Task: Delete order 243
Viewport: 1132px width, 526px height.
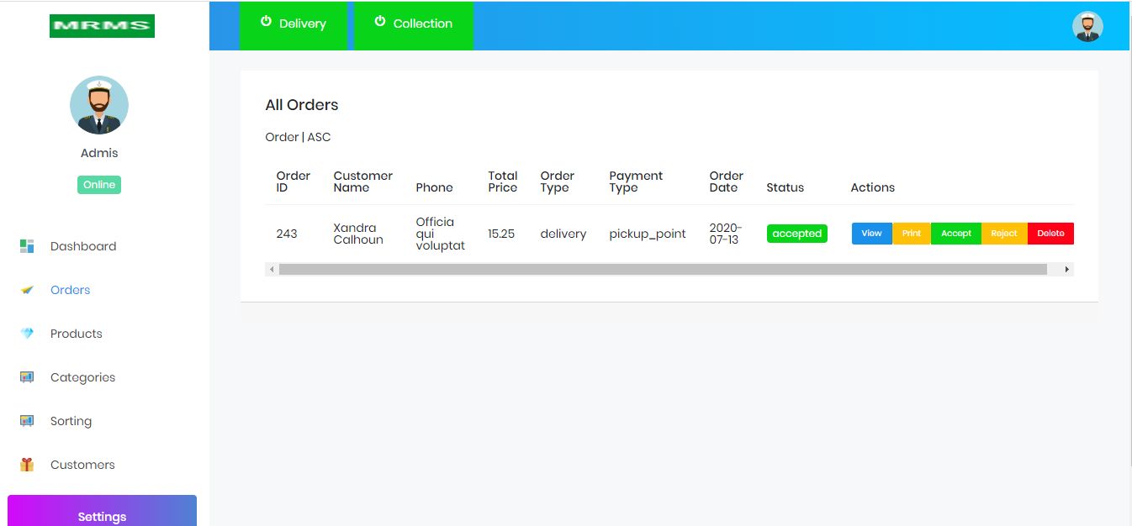Action: (1050, 234)
